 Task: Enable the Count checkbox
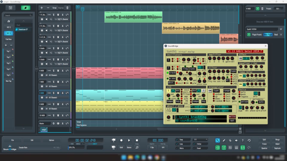click(x=194, y=148)
